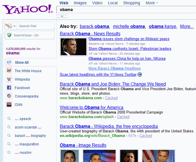This screenshot has height=162, width=196.
Task: Open 'Obama issues stern challenge on Mideast peace'
Action: [129, 39]
